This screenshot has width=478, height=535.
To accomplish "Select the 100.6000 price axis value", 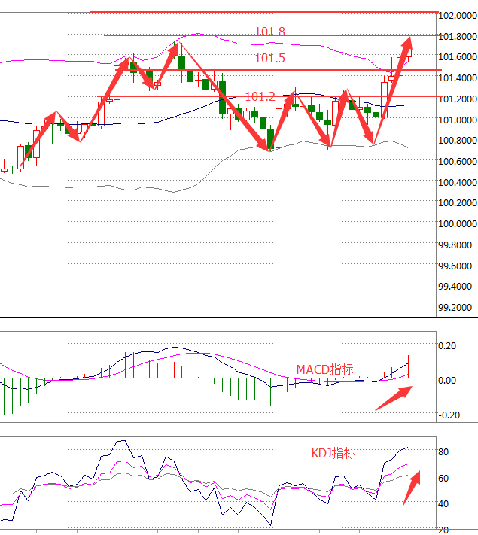I will tap(458, 161).
